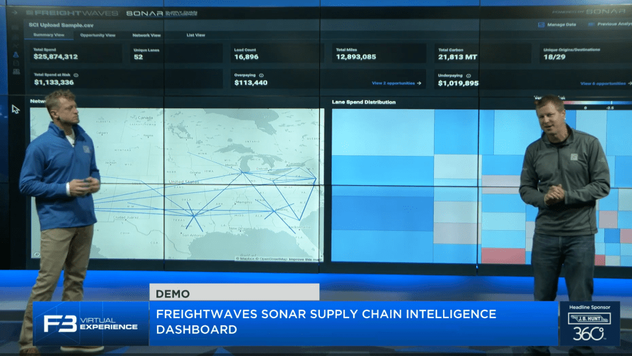Select the largest top-left treemap tile
Screen dimensions: 632x356
(x=382, y=132)
